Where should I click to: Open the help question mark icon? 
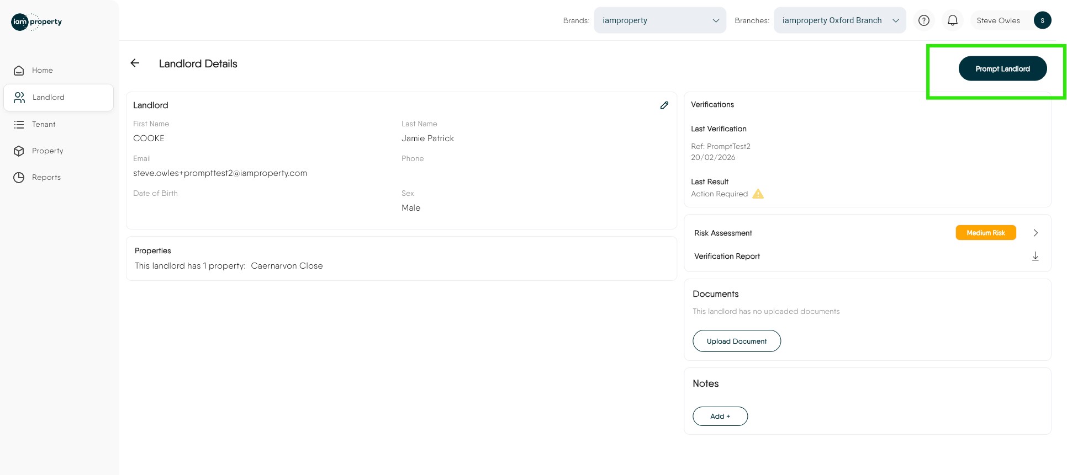coord(924,21)
